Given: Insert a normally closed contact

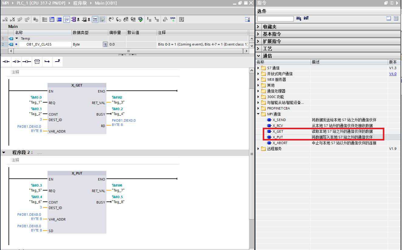Looking at the screenshot, I should [16, 62].
